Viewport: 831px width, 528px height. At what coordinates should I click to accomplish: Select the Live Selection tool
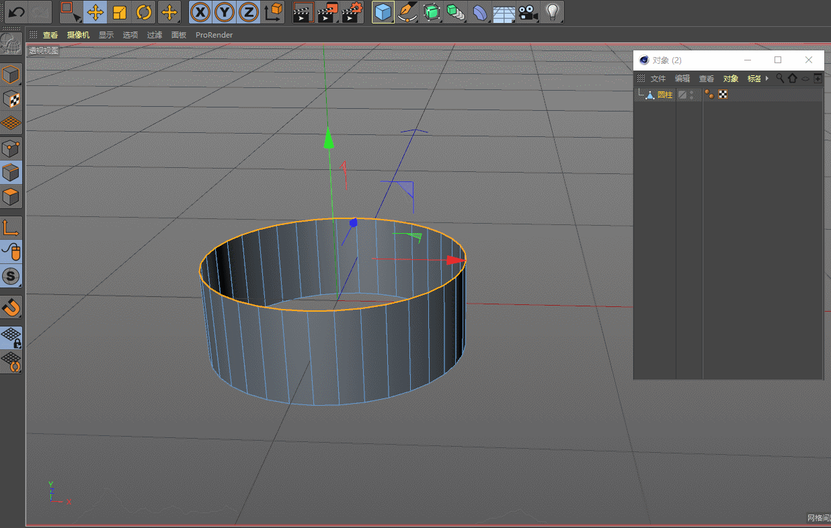pyautogui.click(x=71, y=12)
